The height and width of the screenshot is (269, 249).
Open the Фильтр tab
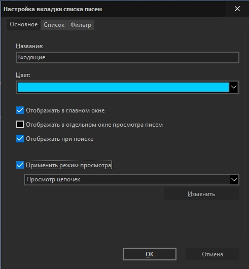pyautogui.click(x=81, y=25)
